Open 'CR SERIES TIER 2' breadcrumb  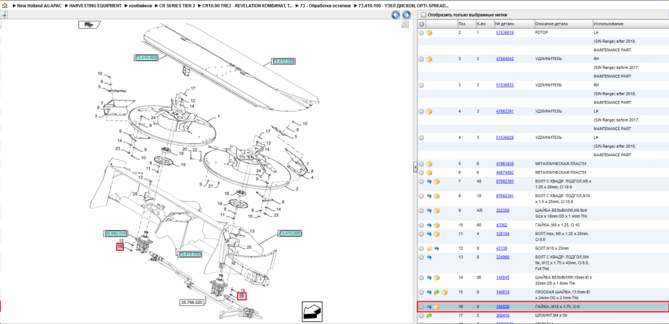tap(177, 7)
